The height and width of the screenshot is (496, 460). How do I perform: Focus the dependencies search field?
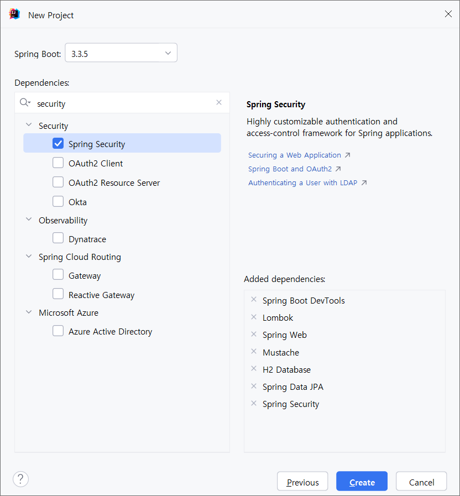click(x=123, y=103)
